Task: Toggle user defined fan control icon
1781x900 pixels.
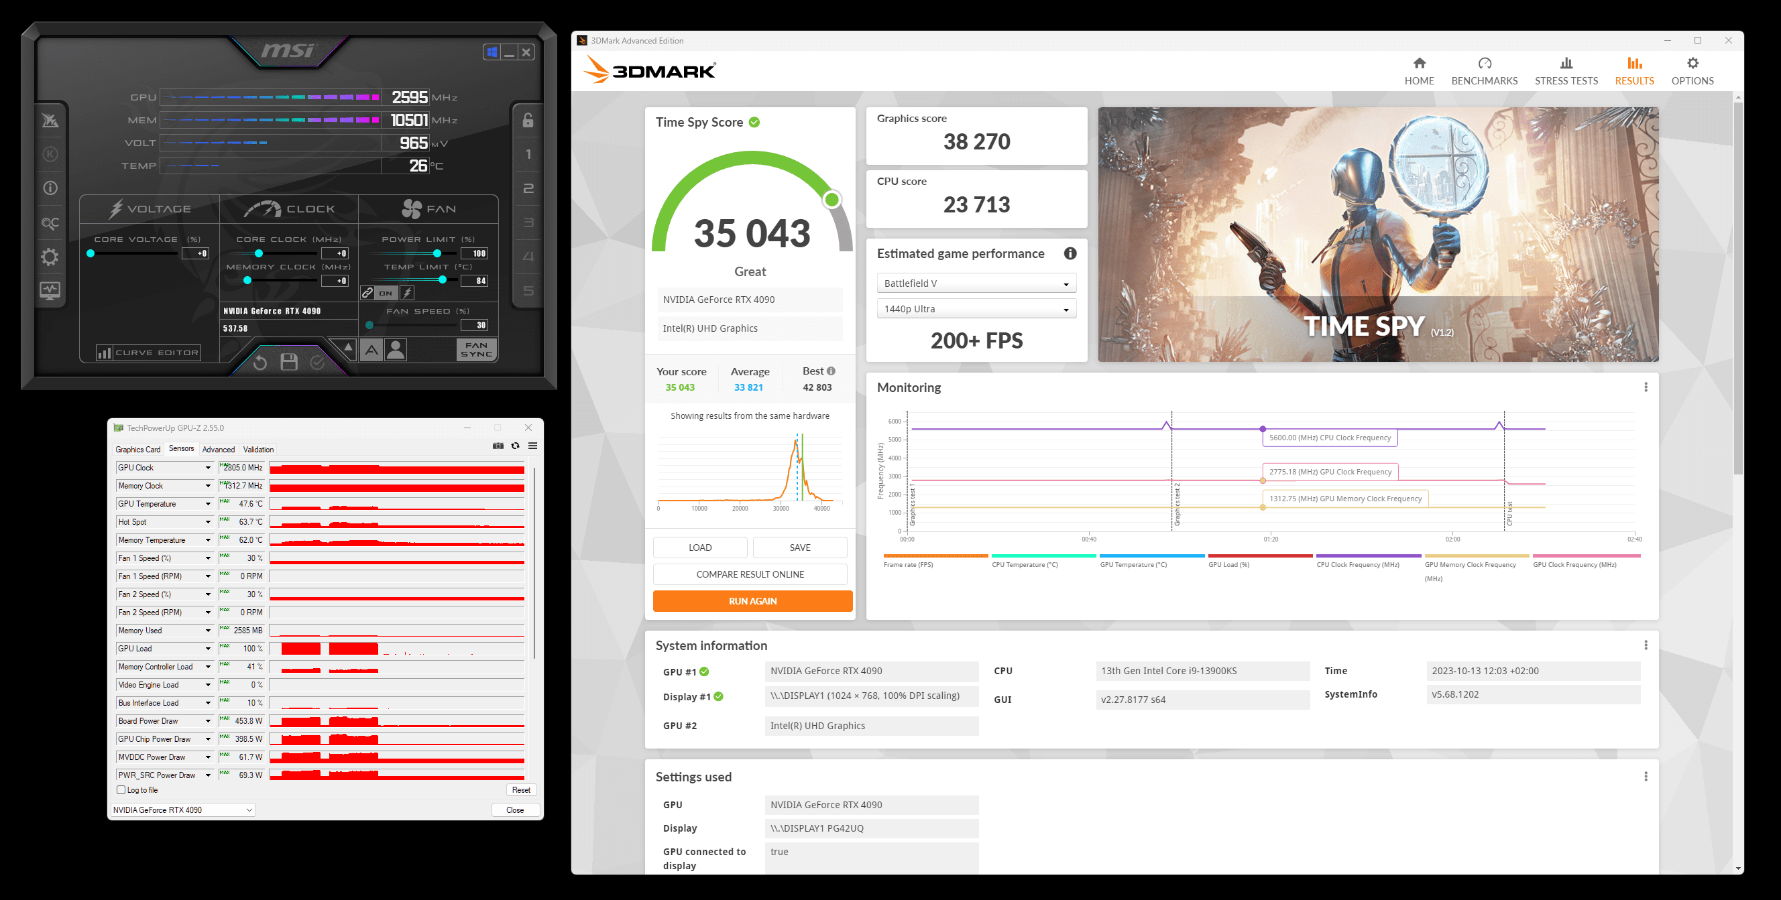Action: pyautogui.click(x=396, y=350)
